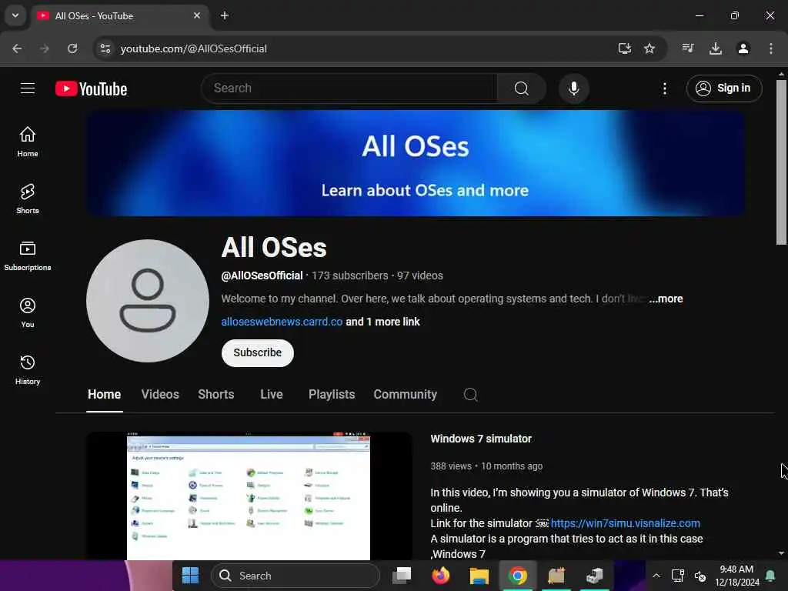Click the YouTube logo

(91, 89)
